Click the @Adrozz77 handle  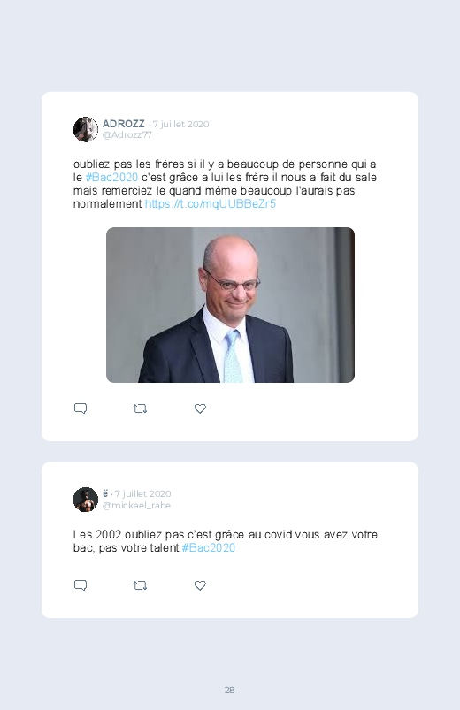[126, 135]
